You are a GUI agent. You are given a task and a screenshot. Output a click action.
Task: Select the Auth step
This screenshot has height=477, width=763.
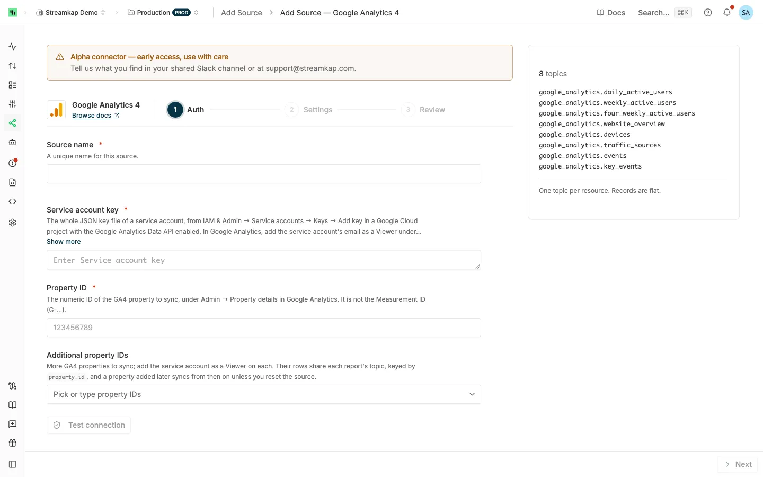tap(186, 110)
